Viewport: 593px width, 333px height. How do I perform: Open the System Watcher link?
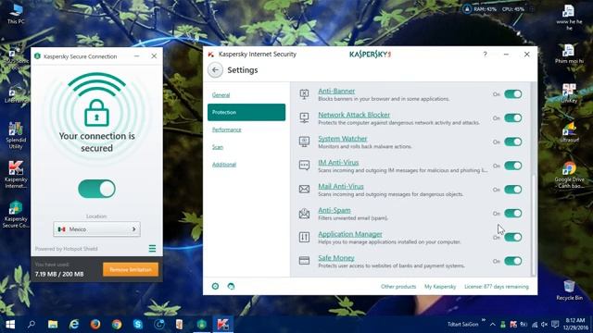(x=343, y=139)
